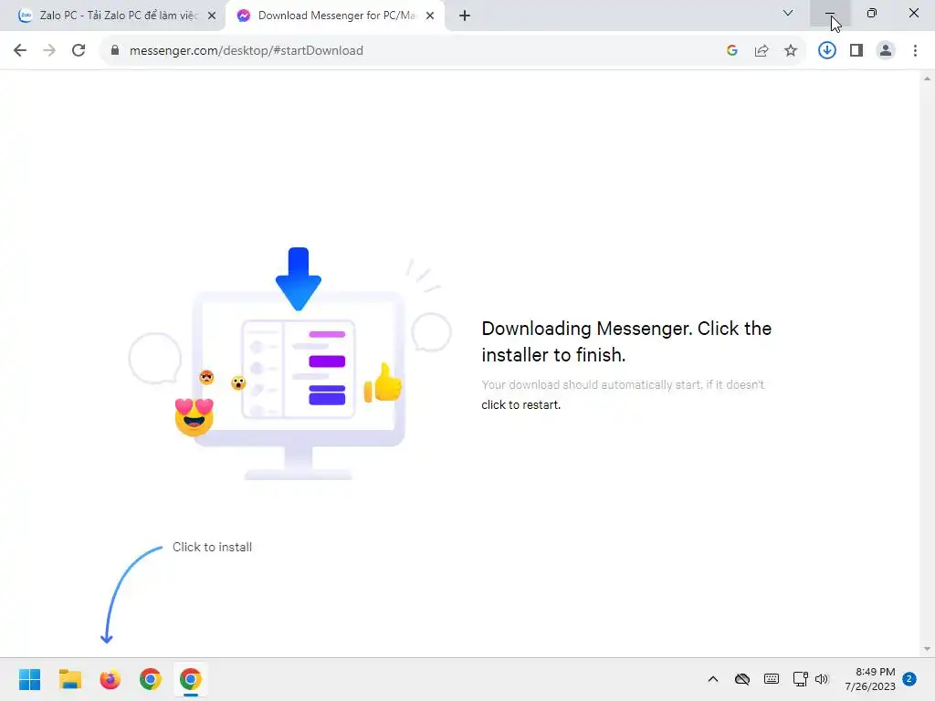Minimize the Chrome window

click(x=829, y=13)
